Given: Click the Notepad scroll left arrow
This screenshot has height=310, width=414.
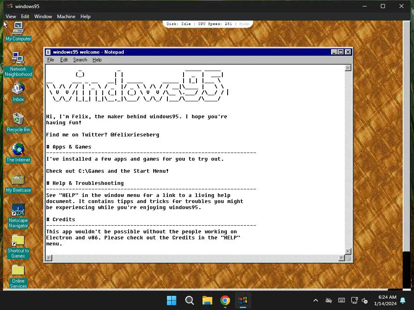Looking at the screenshot, I should coord(49,258).
